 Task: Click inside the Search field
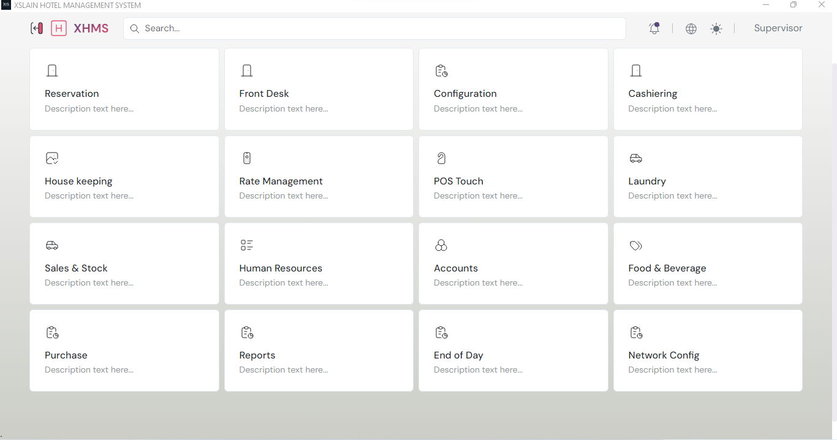pos(374,28)
